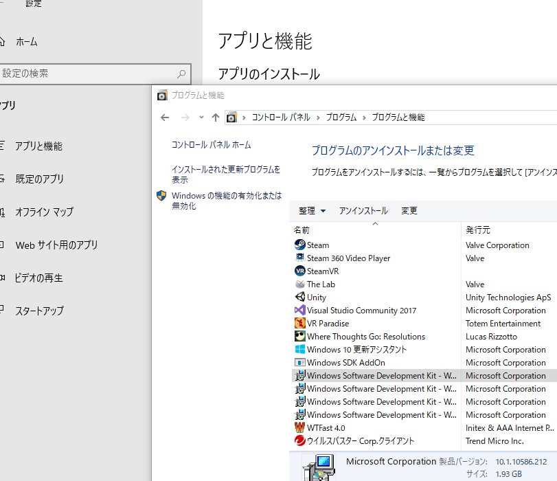Click the Unity logo icon

tap(300, 297)
